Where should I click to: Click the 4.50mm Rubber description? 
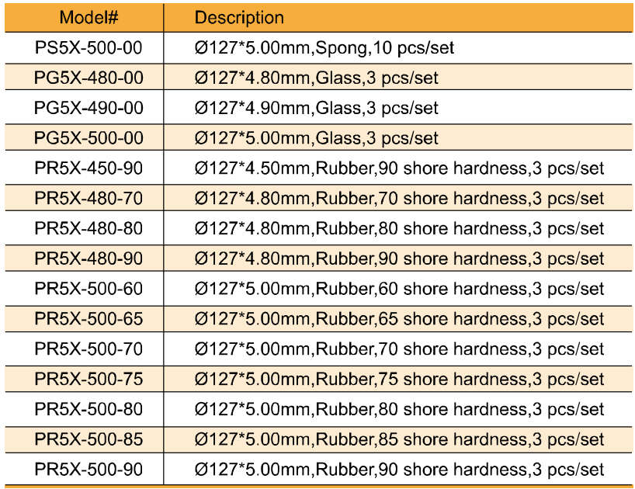[398, 168]
